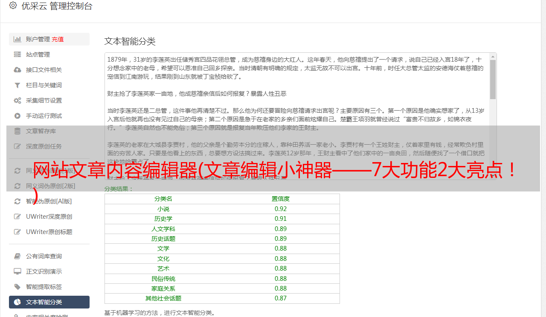546x317 pixels.
Task: Click the 历史话题 category cell
Action: pos(163,239)
